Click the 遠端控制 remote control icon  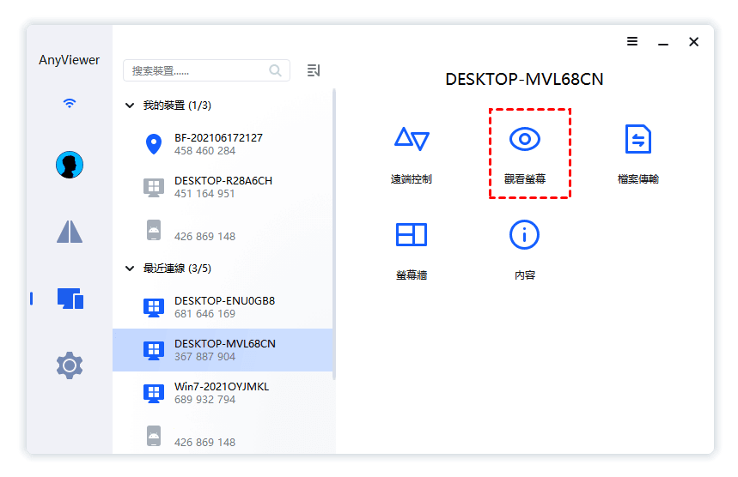(411, 140)
